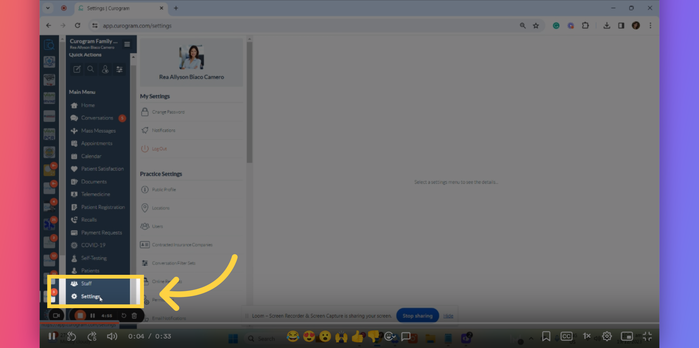Click the Stop sharing button
The height and width of the screenshot is (348, 699).
click(x=417, y=315)
